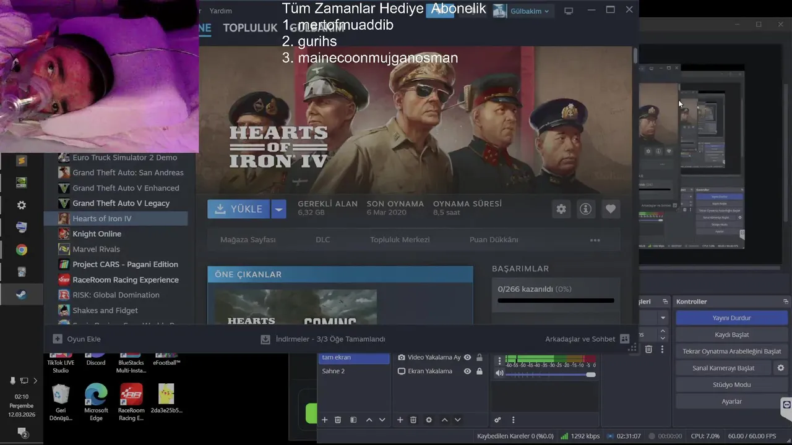Add a new scene in OBS

point(324,420)
